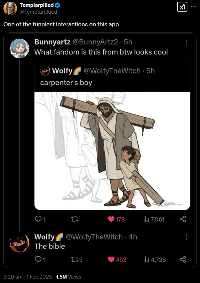The height and width of the screenshot is (283, 200).
Task: Open the Grok icon on Templarpilled's post
Action: coord(182,7)
